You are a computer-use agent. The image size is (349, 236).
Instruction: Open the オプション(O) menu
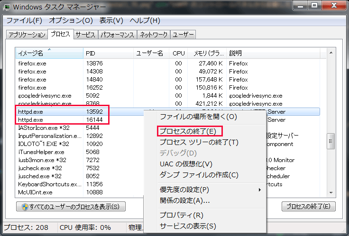coord(71,21)
